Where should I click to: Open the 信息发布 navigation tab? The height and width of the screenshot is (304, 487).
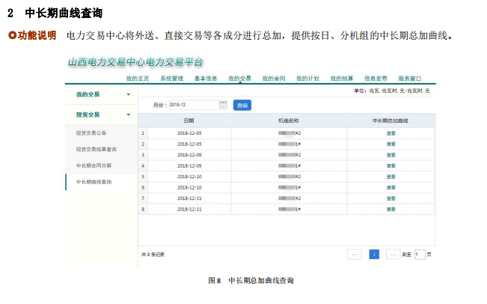pyautogui.click(x=376, y=78)
